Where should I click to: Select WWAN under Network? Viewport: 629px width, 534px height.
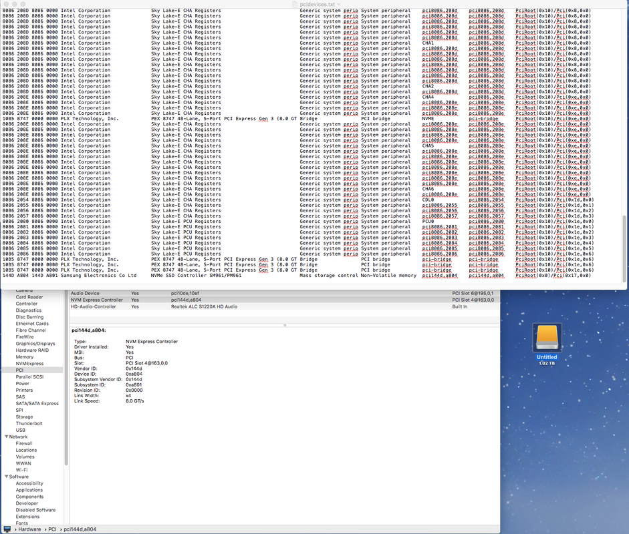click(x=23, y=463)
